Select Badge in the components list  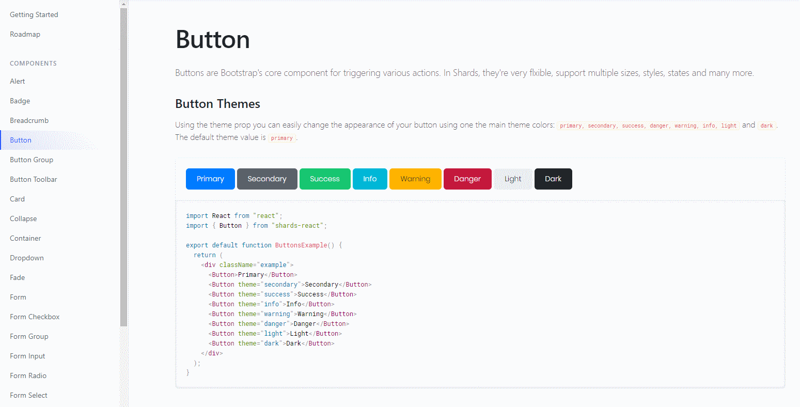[20, 101]
